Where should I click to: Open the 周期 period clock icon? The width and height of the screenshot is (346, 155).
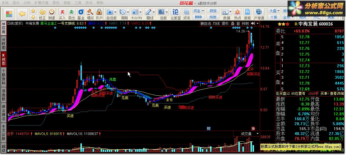122,12
